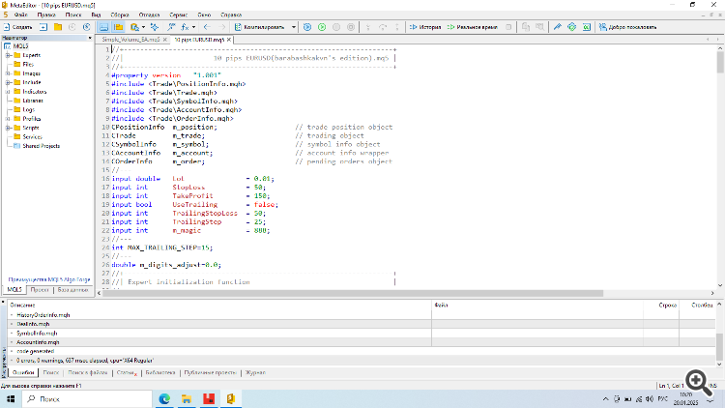Expand the Scripts folder in Navigator

coord(8,128)
